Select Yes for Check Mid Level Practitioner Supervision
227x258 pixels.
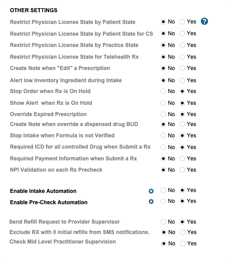pyautogui.click(x=183, y=244)
